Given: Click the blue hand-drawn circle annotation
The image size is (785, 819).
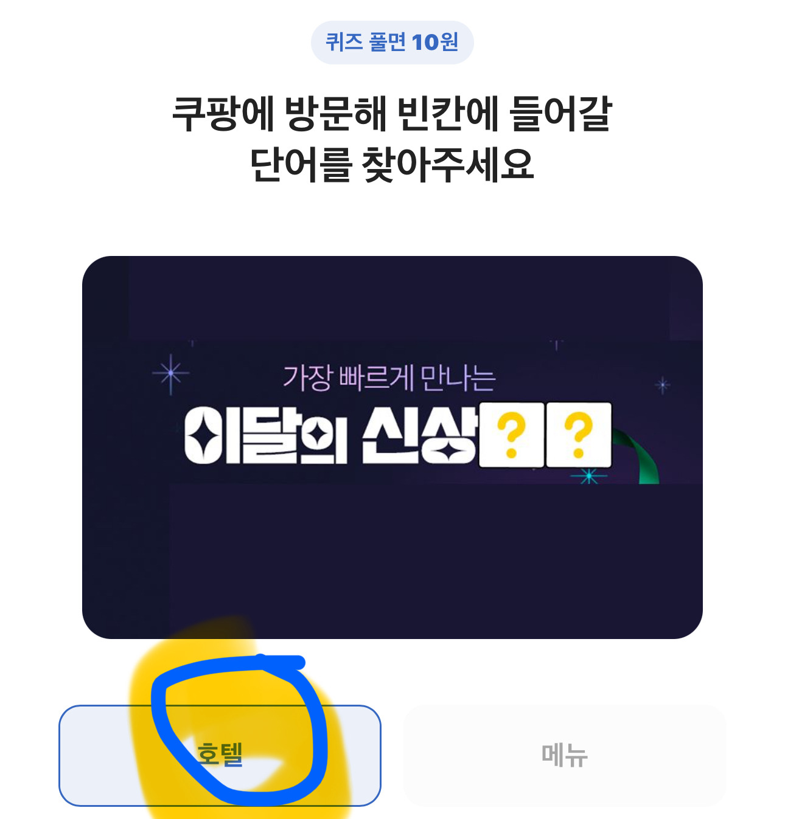Looking at the screenshot, I should click(x=239, y=730).
